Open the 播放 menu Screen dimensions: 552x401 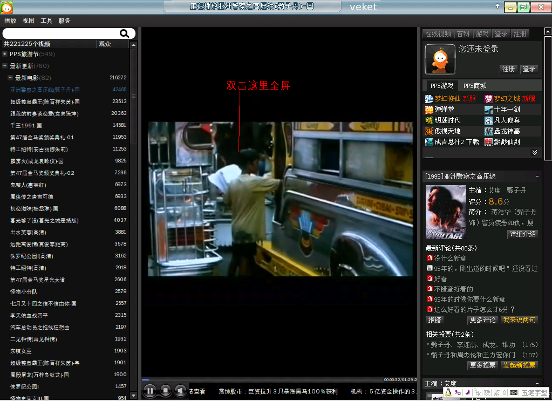tap(10, 21)
